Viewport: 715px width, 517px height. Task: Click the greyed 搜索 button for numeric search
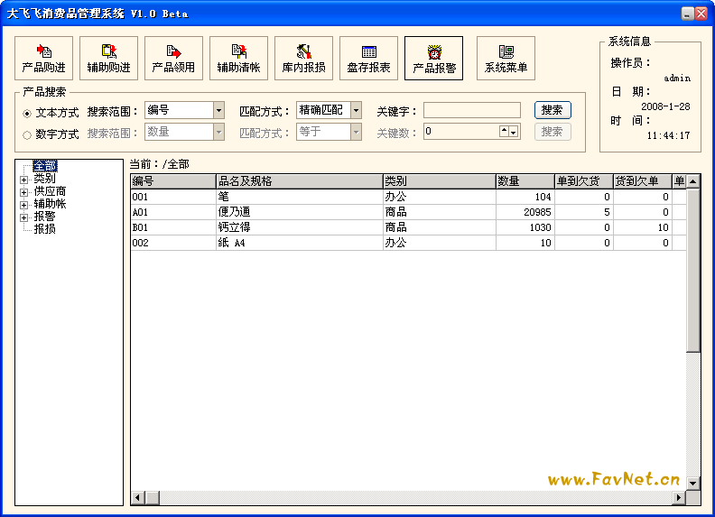tap(552, 133)
